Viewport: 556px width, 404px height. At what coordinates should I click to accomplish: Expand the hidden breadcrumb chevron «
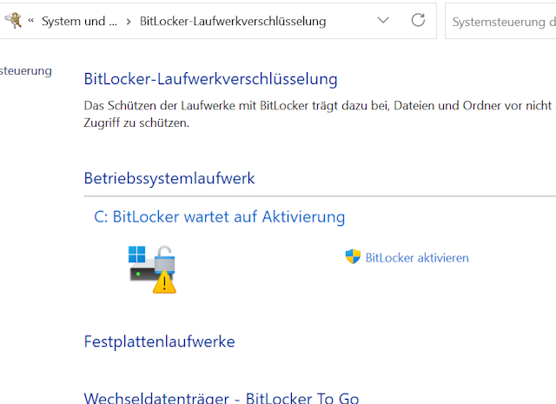(x=31, y=20)
